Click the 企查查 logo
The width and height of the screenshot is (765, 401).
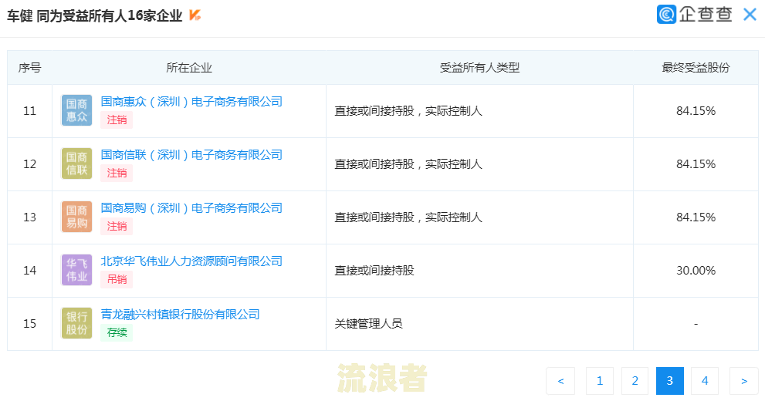(x=694, y=14)
